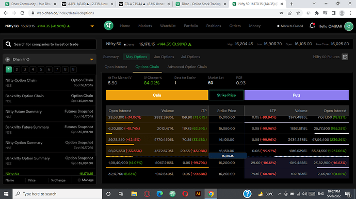Expand the Nifty 50 header dropdown

(92, 26)
